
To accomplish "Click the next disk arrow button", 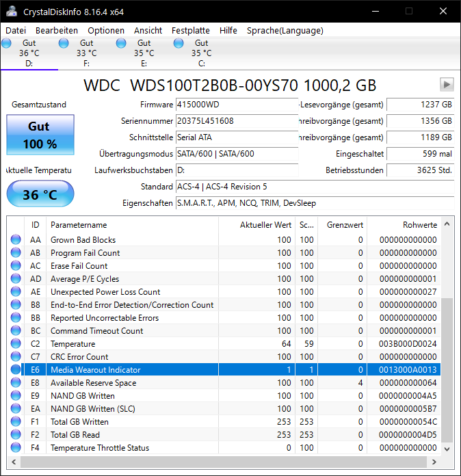I will (x=447, y=84).
